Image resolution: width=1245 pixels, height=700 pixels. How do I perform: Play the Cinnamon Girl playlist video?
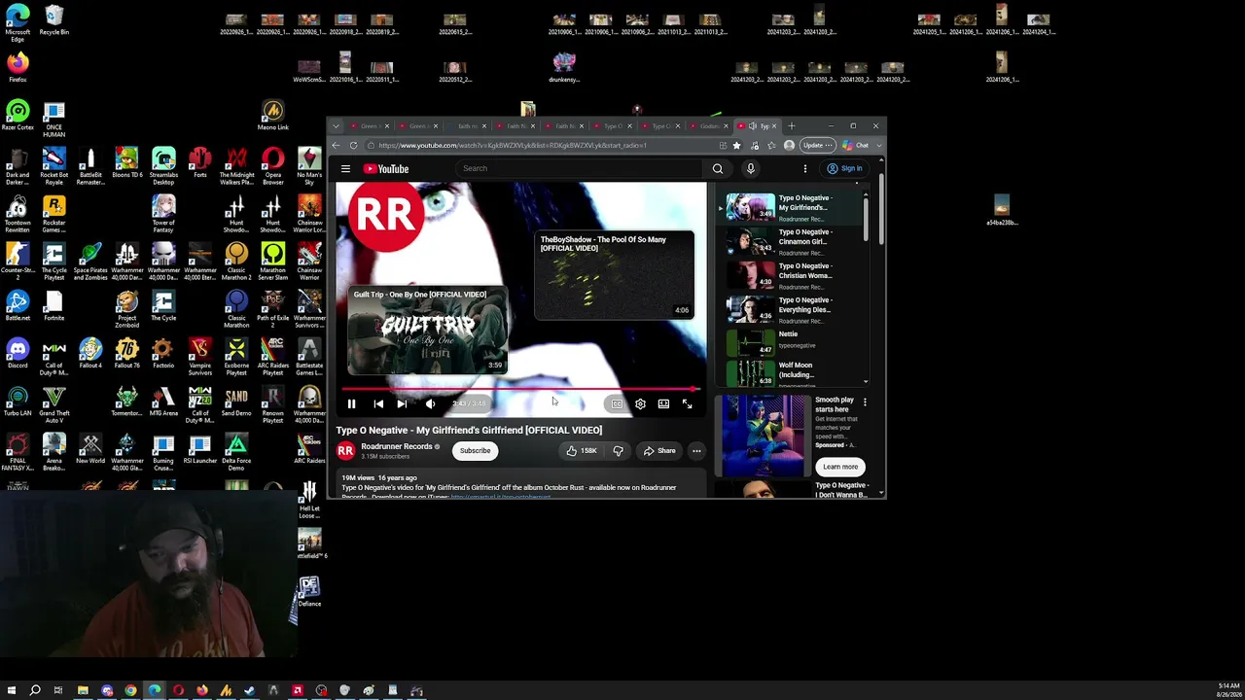[793, 241]
